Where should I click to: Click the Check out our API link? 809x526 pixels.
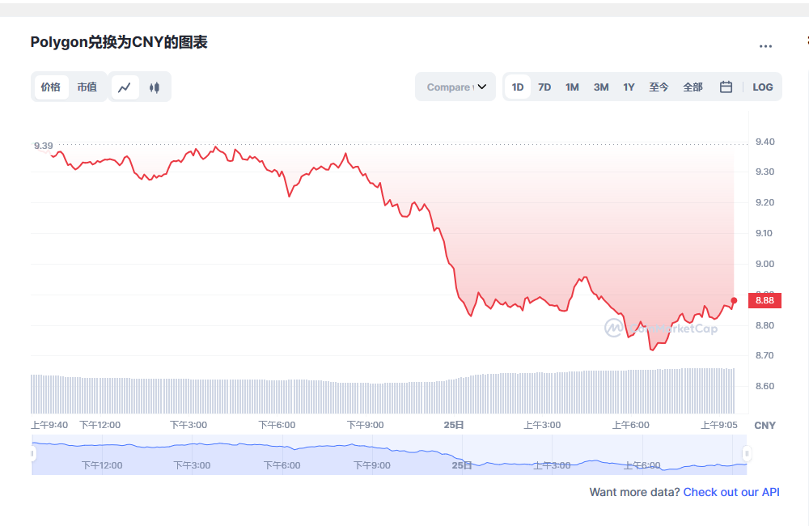(x=731, y=492)
